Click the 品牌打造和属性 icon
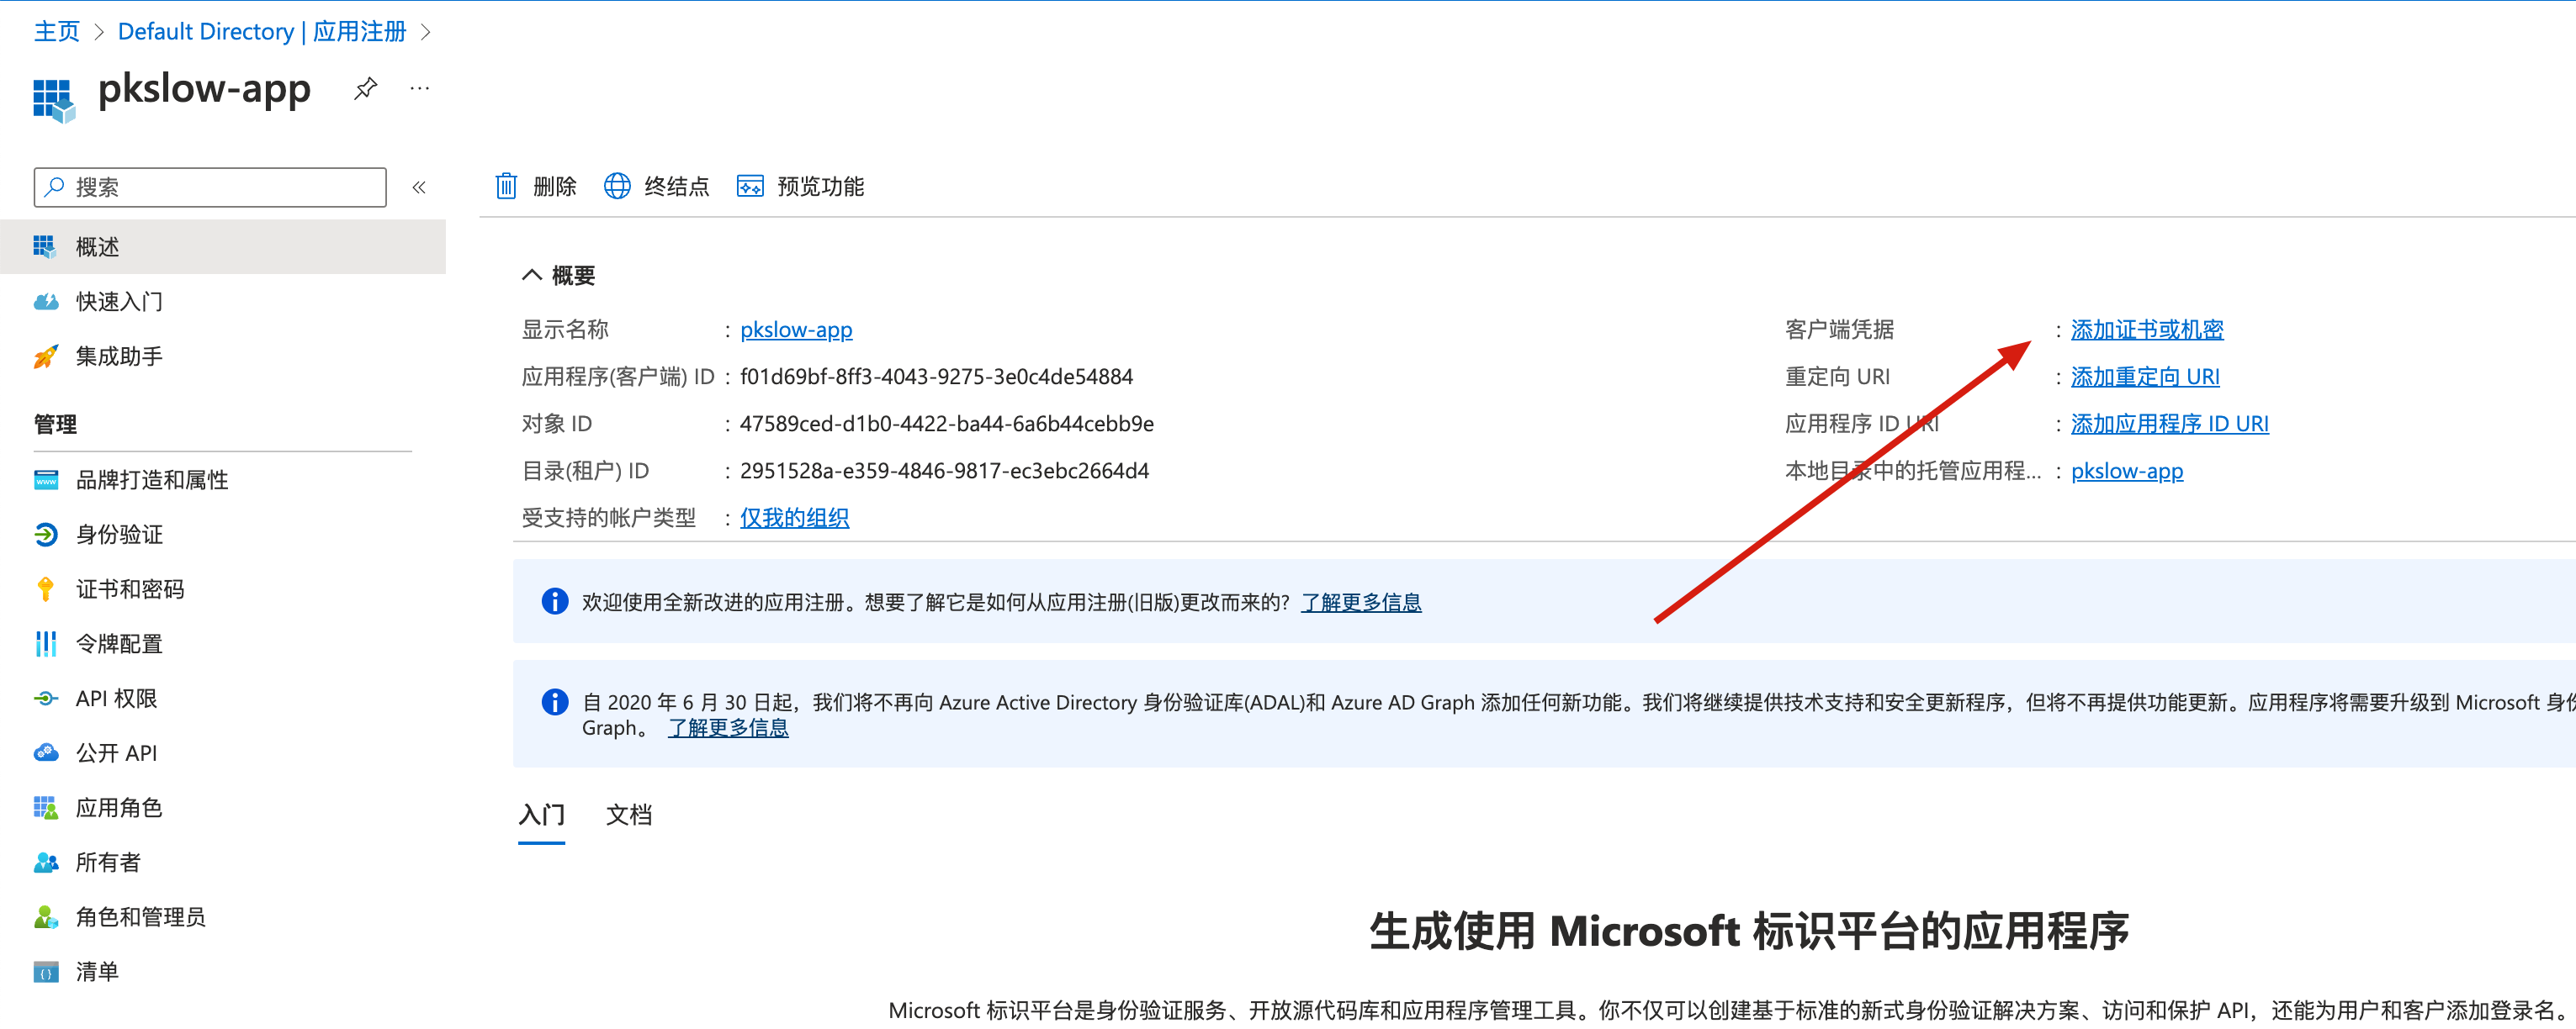The height and width of the screenshot is (1029, 2576). tap(46, 479)
